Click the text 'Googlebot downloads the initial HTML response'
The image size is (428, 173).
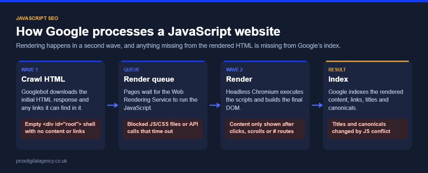tap(55, 100)
